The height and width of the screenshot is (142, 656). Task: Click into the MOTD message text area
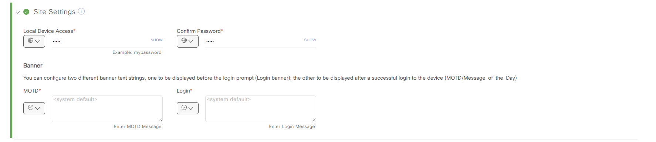click(x=107, y=109)
